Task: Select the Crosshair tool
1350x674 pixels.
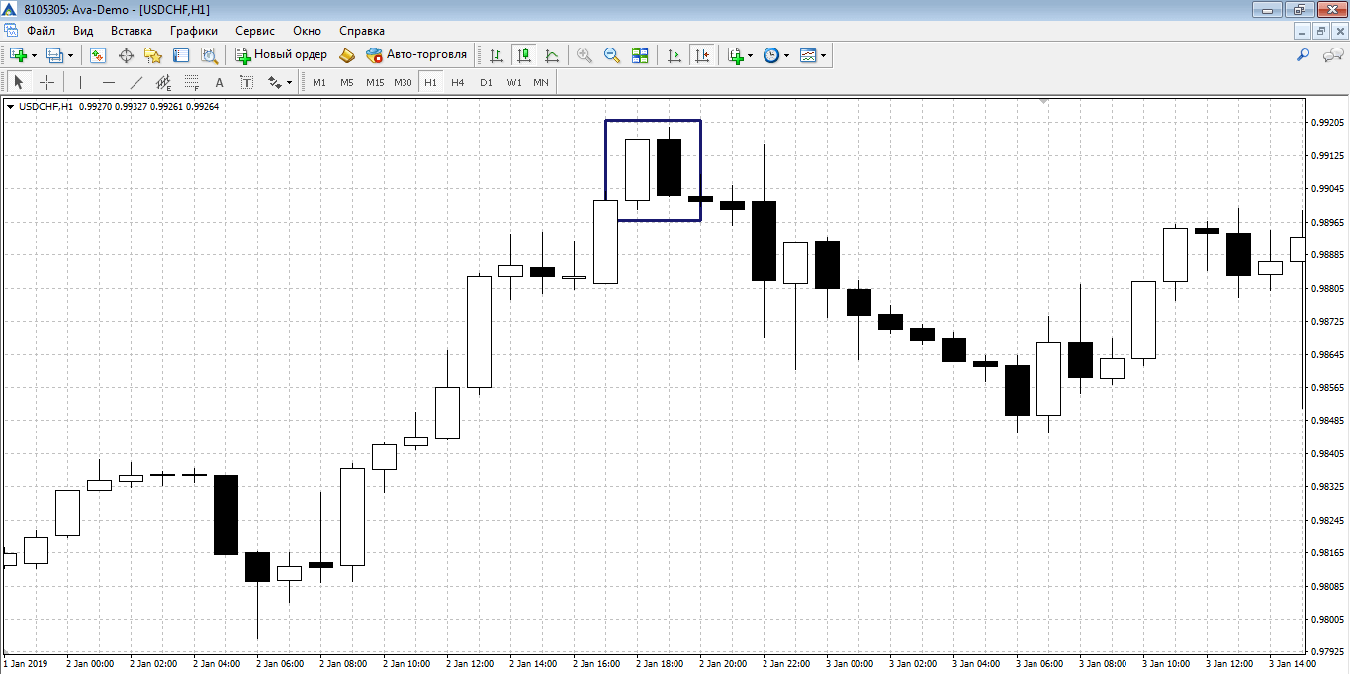Action: tap(46, 82)
